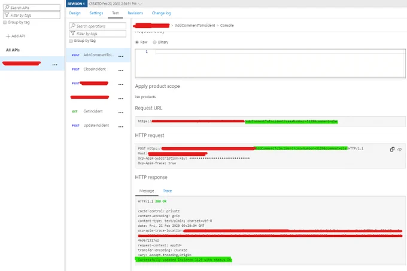Click the Search APIs field
The width and height of the screenshot is (407, 271).
pyautogui.click(x=32, y=8)
